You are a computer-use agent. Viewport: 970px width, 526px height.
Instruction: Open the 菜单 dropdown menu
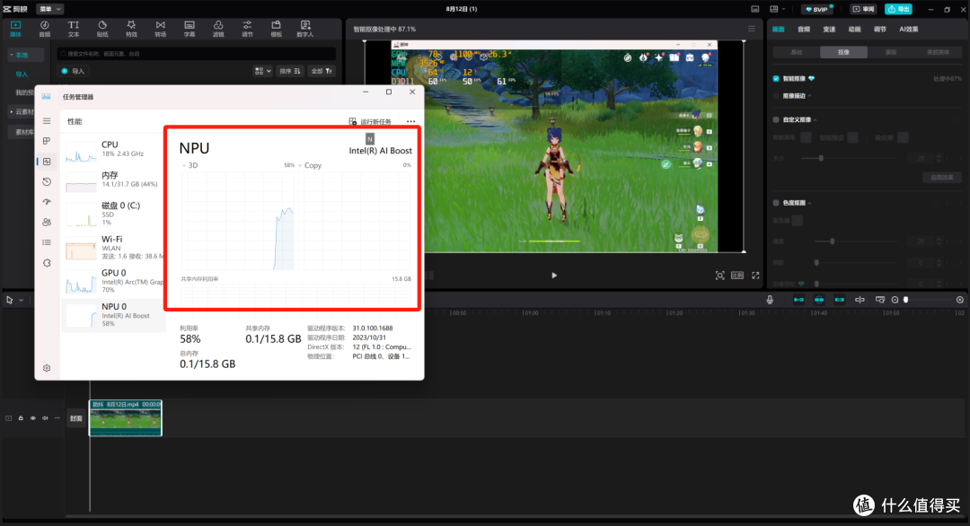[49, 9]
